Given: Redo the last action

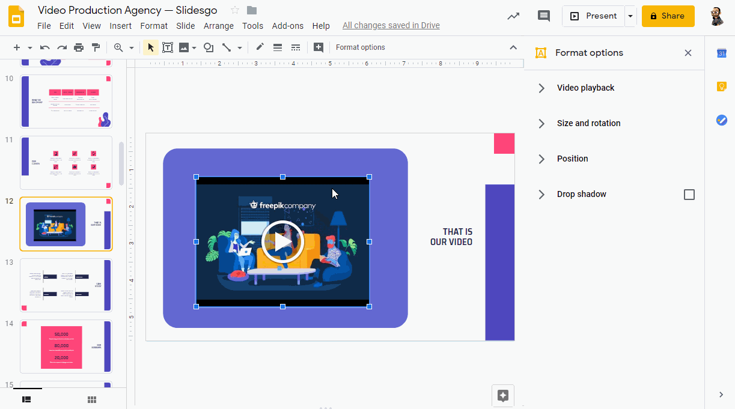Looking at the screenshot, I should (x=62, y=47).
